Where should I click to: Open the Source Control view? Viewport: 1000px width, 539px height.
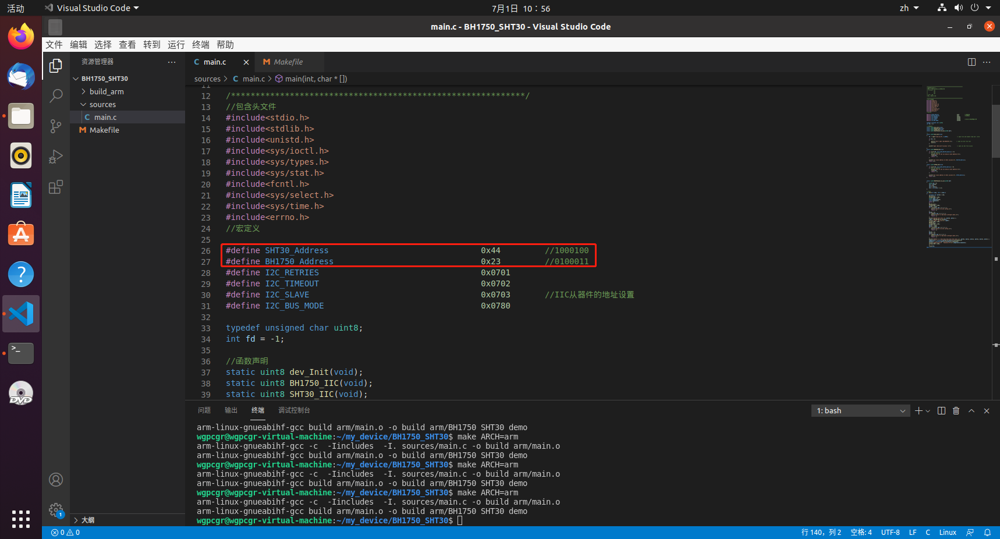click(x=56, y=126)
